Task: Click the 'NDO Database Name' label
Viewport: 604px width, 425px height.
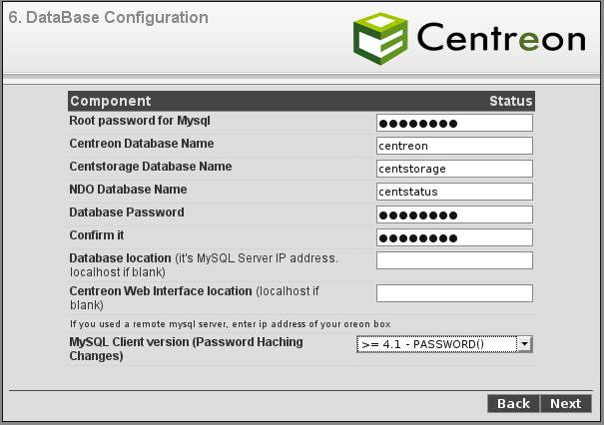Action: tap(128, 190)
